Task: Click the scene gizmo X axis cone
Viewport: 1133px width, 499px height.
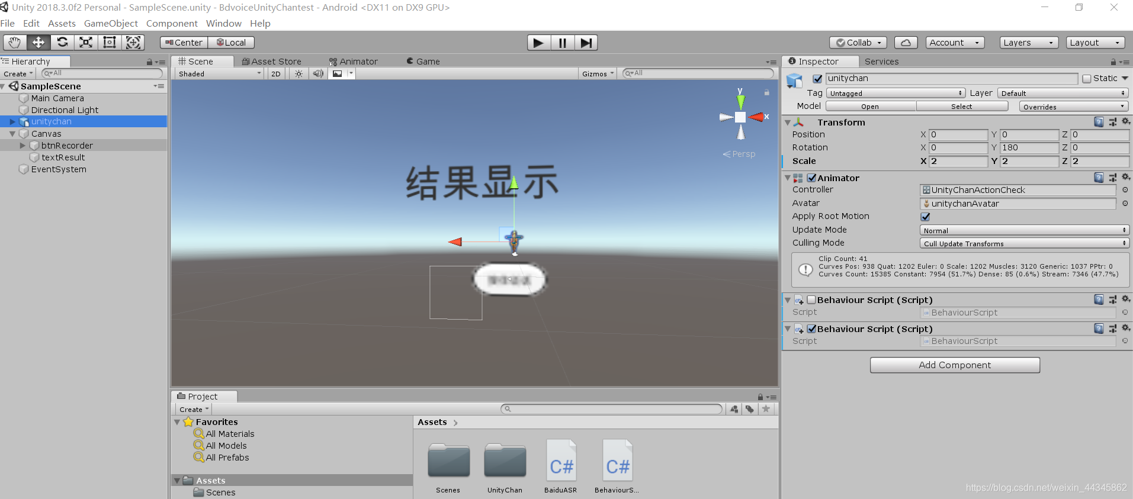Action: pos(756,117)
